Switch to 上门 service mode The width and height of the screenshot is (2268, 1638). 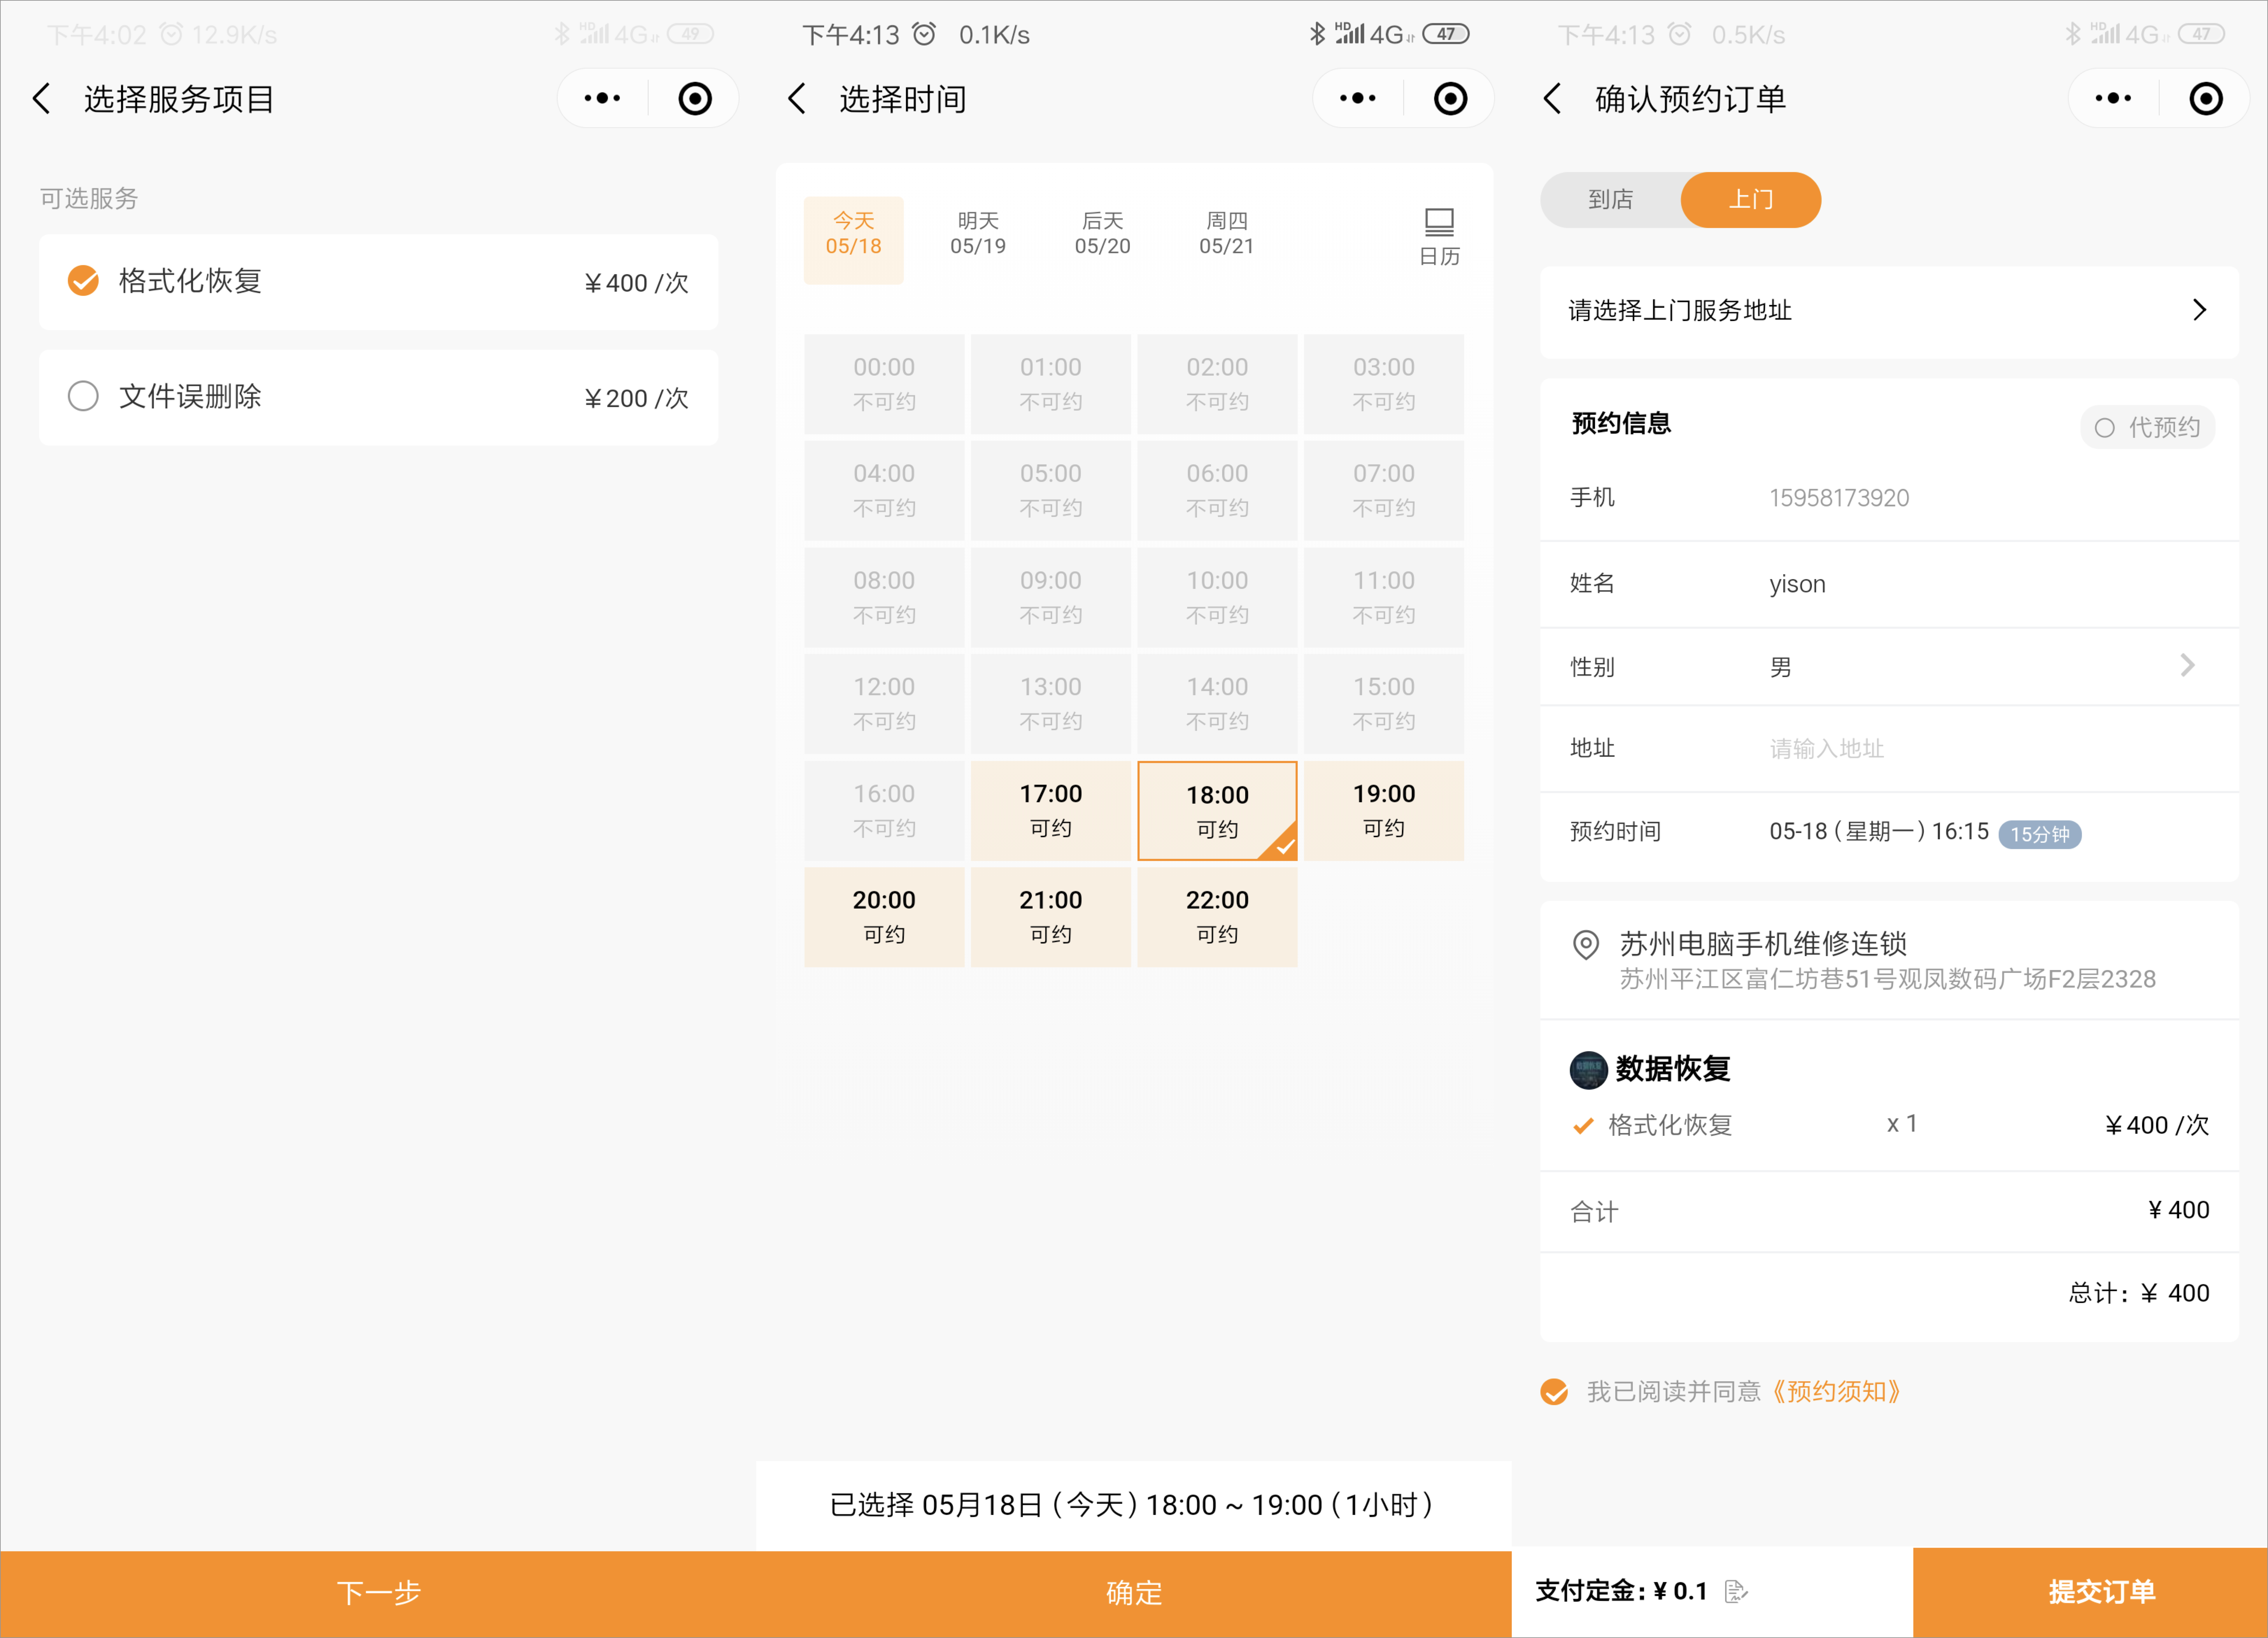click(x=1751, y=200)
